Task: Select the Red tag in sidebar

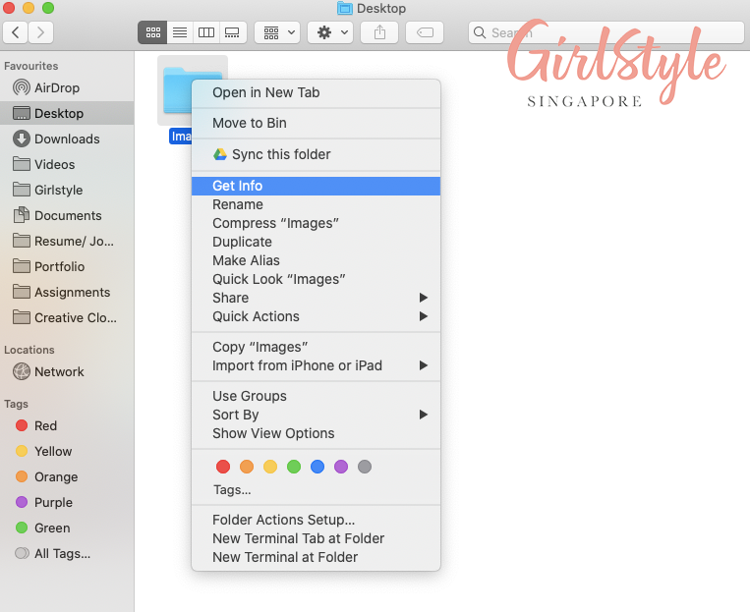Action: point(67,425)
